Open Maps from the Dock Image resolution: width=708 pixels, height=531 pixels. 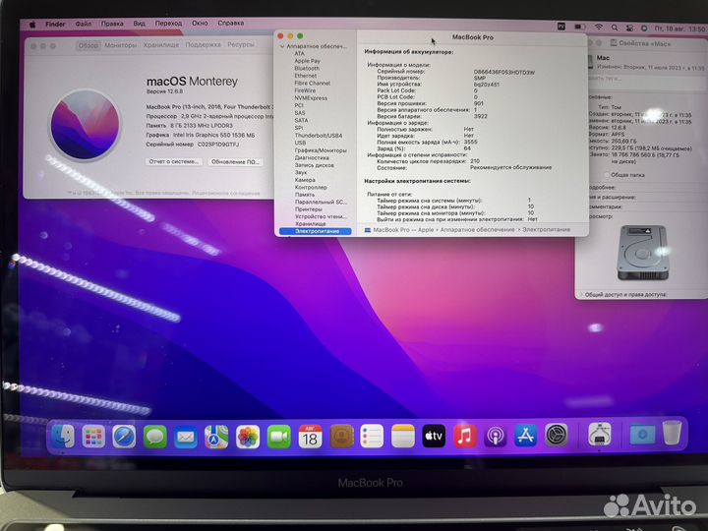(x=216, y=437)
